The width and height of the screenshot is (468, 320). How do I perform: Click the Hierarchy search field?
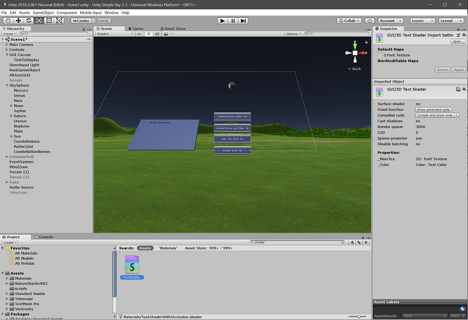[54, 34]
